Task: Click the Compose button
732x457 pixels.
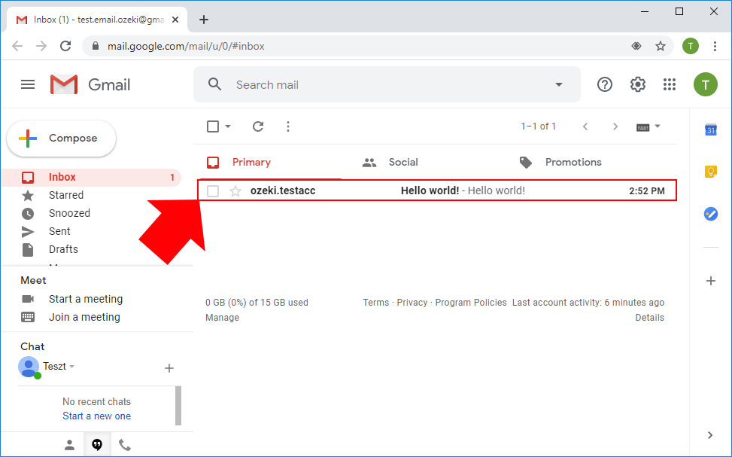Action: pyautogui.click(x=61, y=139)
